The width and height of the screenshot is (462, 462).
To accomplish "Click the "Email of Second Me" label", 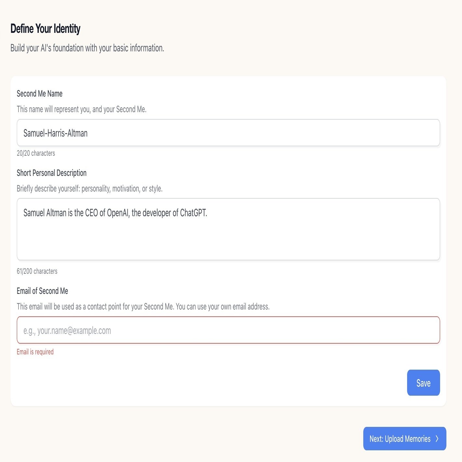I will click(42, 291).
